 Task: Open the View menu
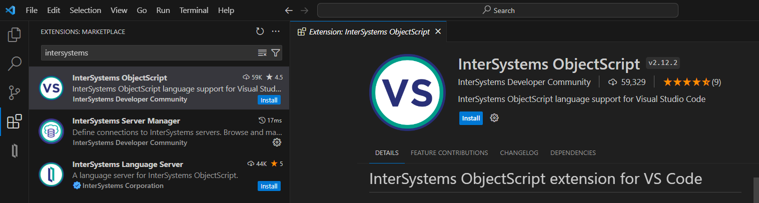tap(119, 10)
